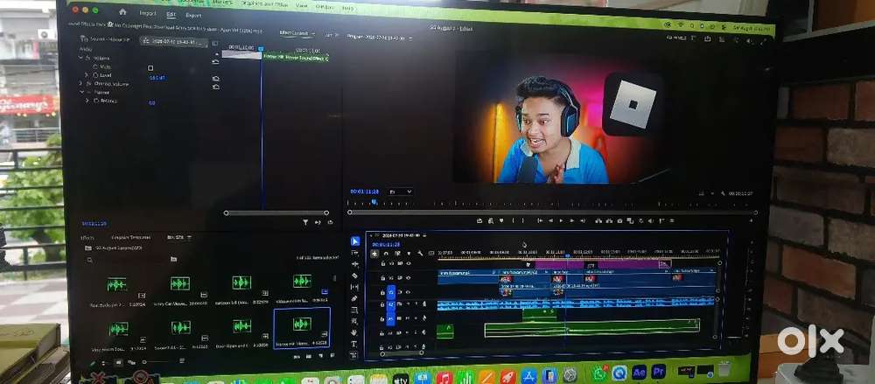Hide track V3 with its eye icon

pyautogui.click(x=409, y=263)
